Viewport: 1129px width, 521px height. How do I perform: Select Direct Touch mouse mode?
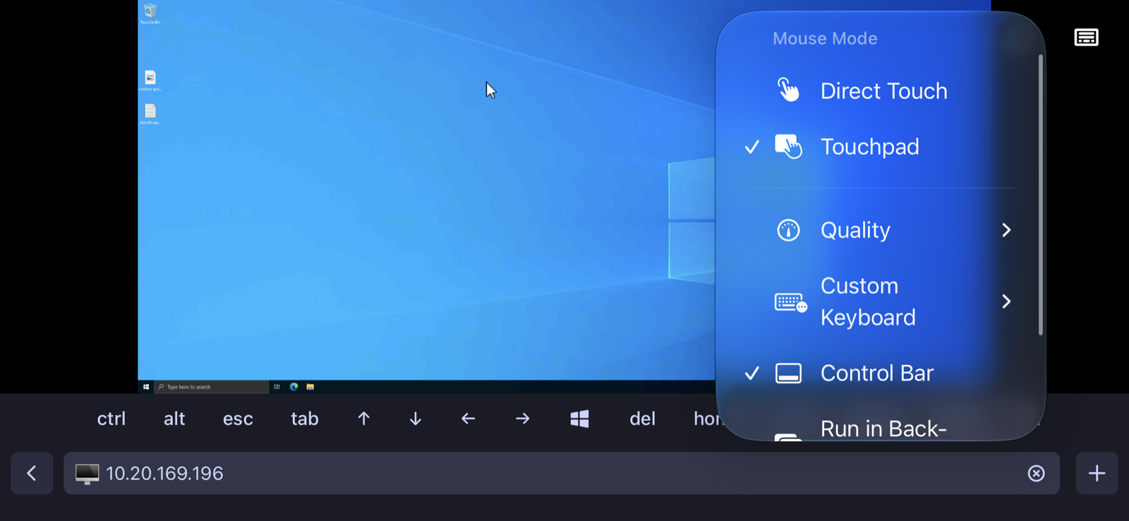[x=882, y=90]
